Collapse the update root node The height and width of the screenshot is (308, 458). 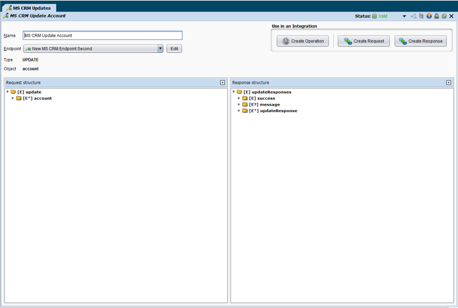coord(7,92)
